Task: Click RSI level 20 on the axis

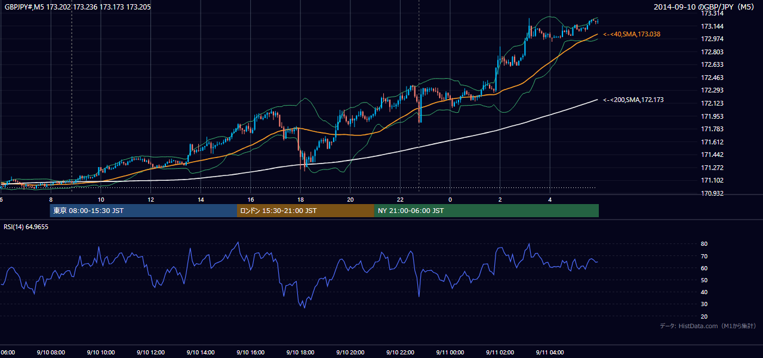Action: [x=704, y=316]
